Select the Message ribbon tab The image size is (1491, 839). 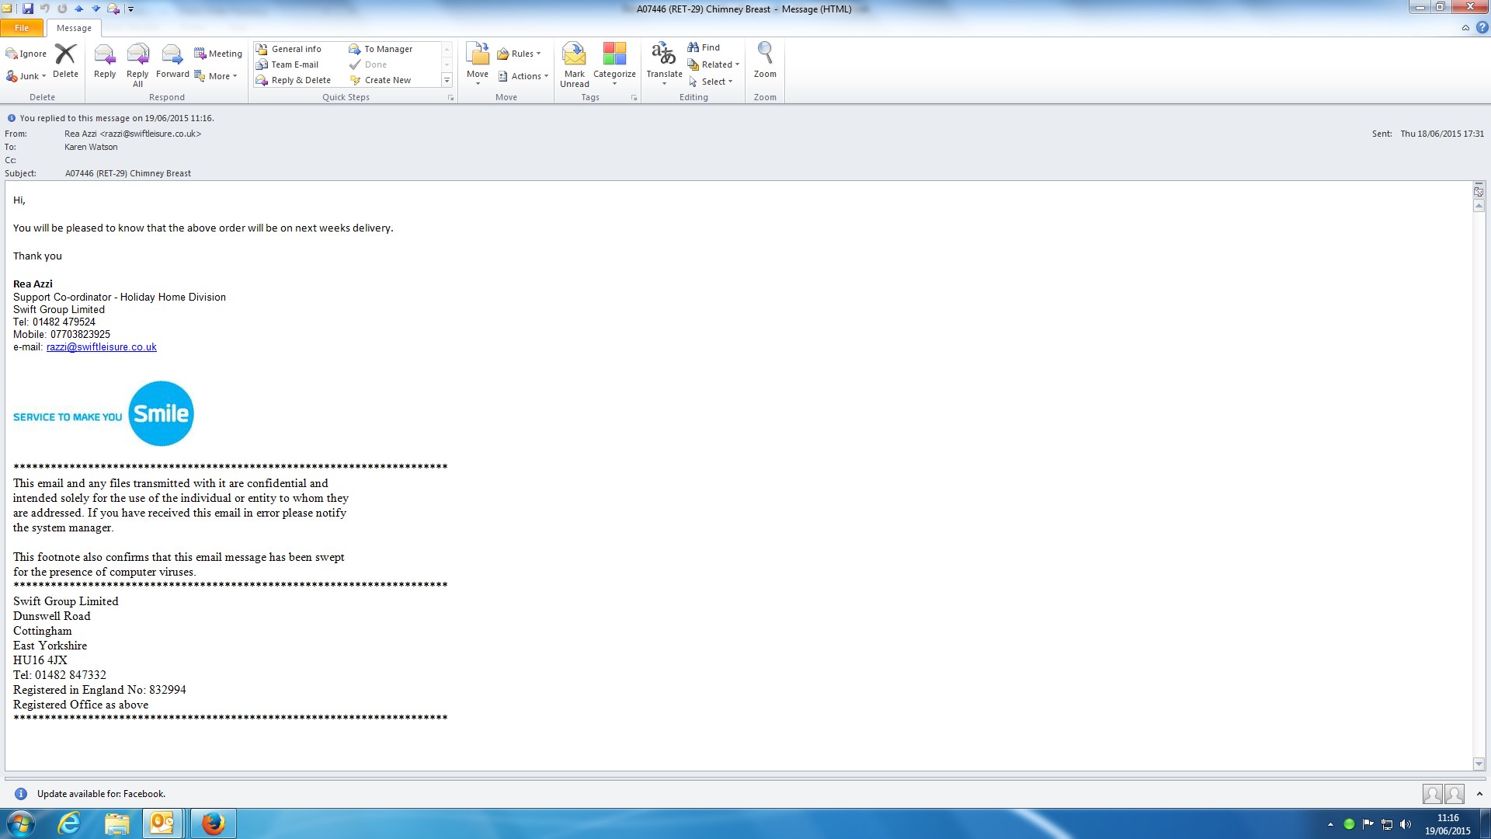point(74,28)
